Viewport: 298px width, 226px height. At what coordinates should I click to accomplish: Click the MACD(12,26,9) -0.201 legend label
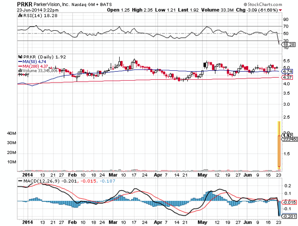pos(48,181)
